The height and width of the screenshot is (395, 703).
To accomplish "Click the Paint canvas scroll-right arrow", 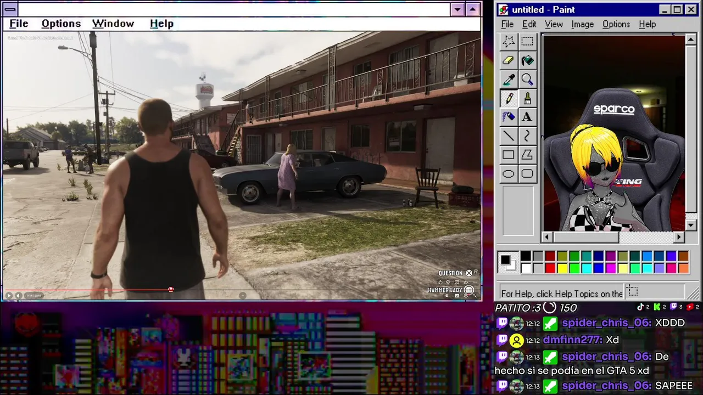I will click(x=679, y=237).
